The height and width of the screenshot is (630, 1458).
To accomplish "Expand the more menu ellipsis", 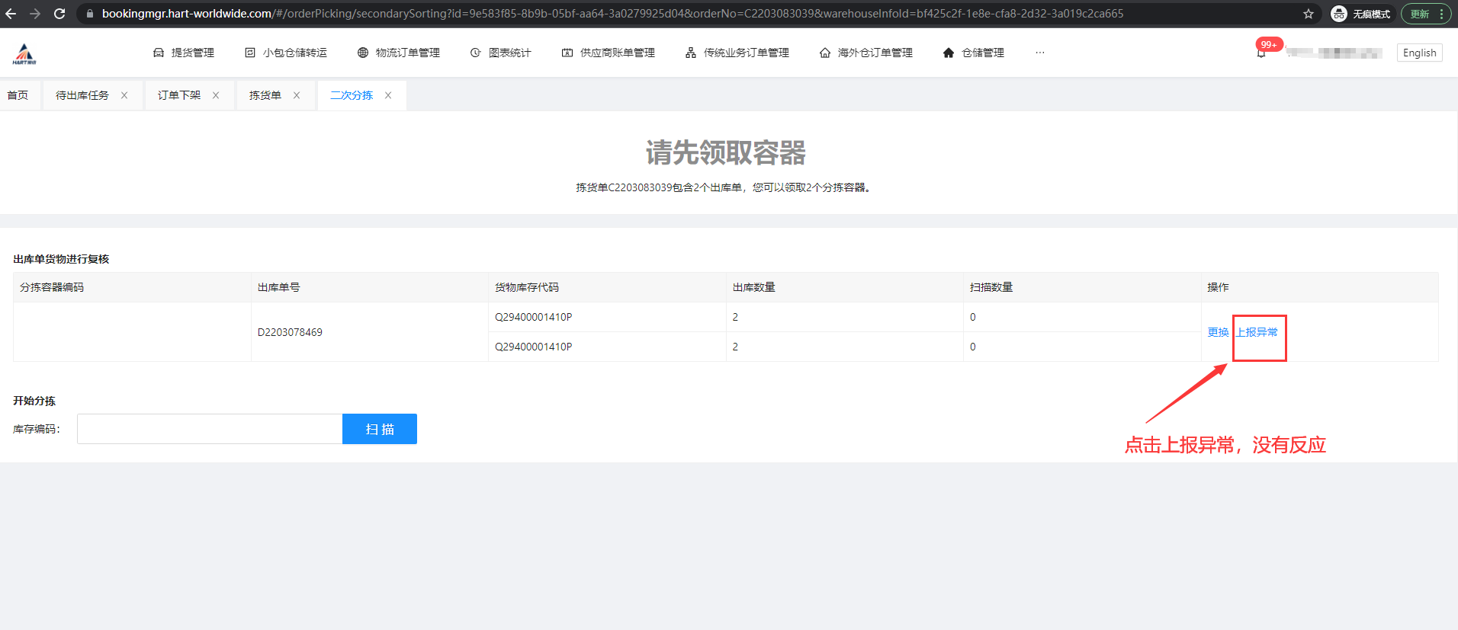I will tap(1039, 53).
